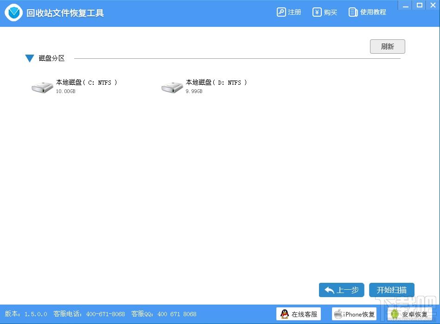Click the app logo icon in title bar

(13, 12)
